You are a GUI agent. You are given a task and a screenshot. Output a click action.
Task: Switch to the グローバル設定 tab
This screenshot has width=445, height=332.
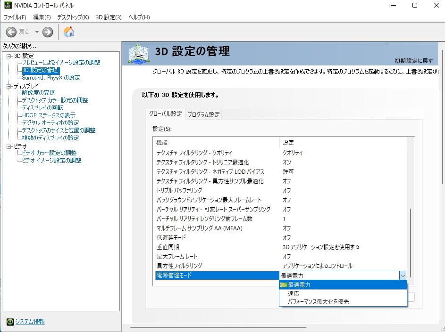166,114
